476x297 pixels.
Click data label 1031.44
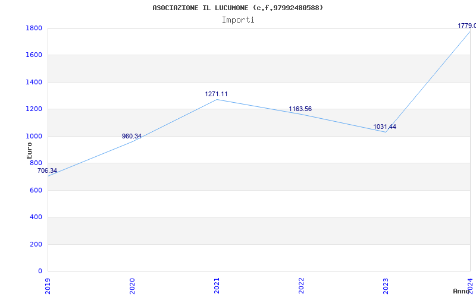click(384, 127)
